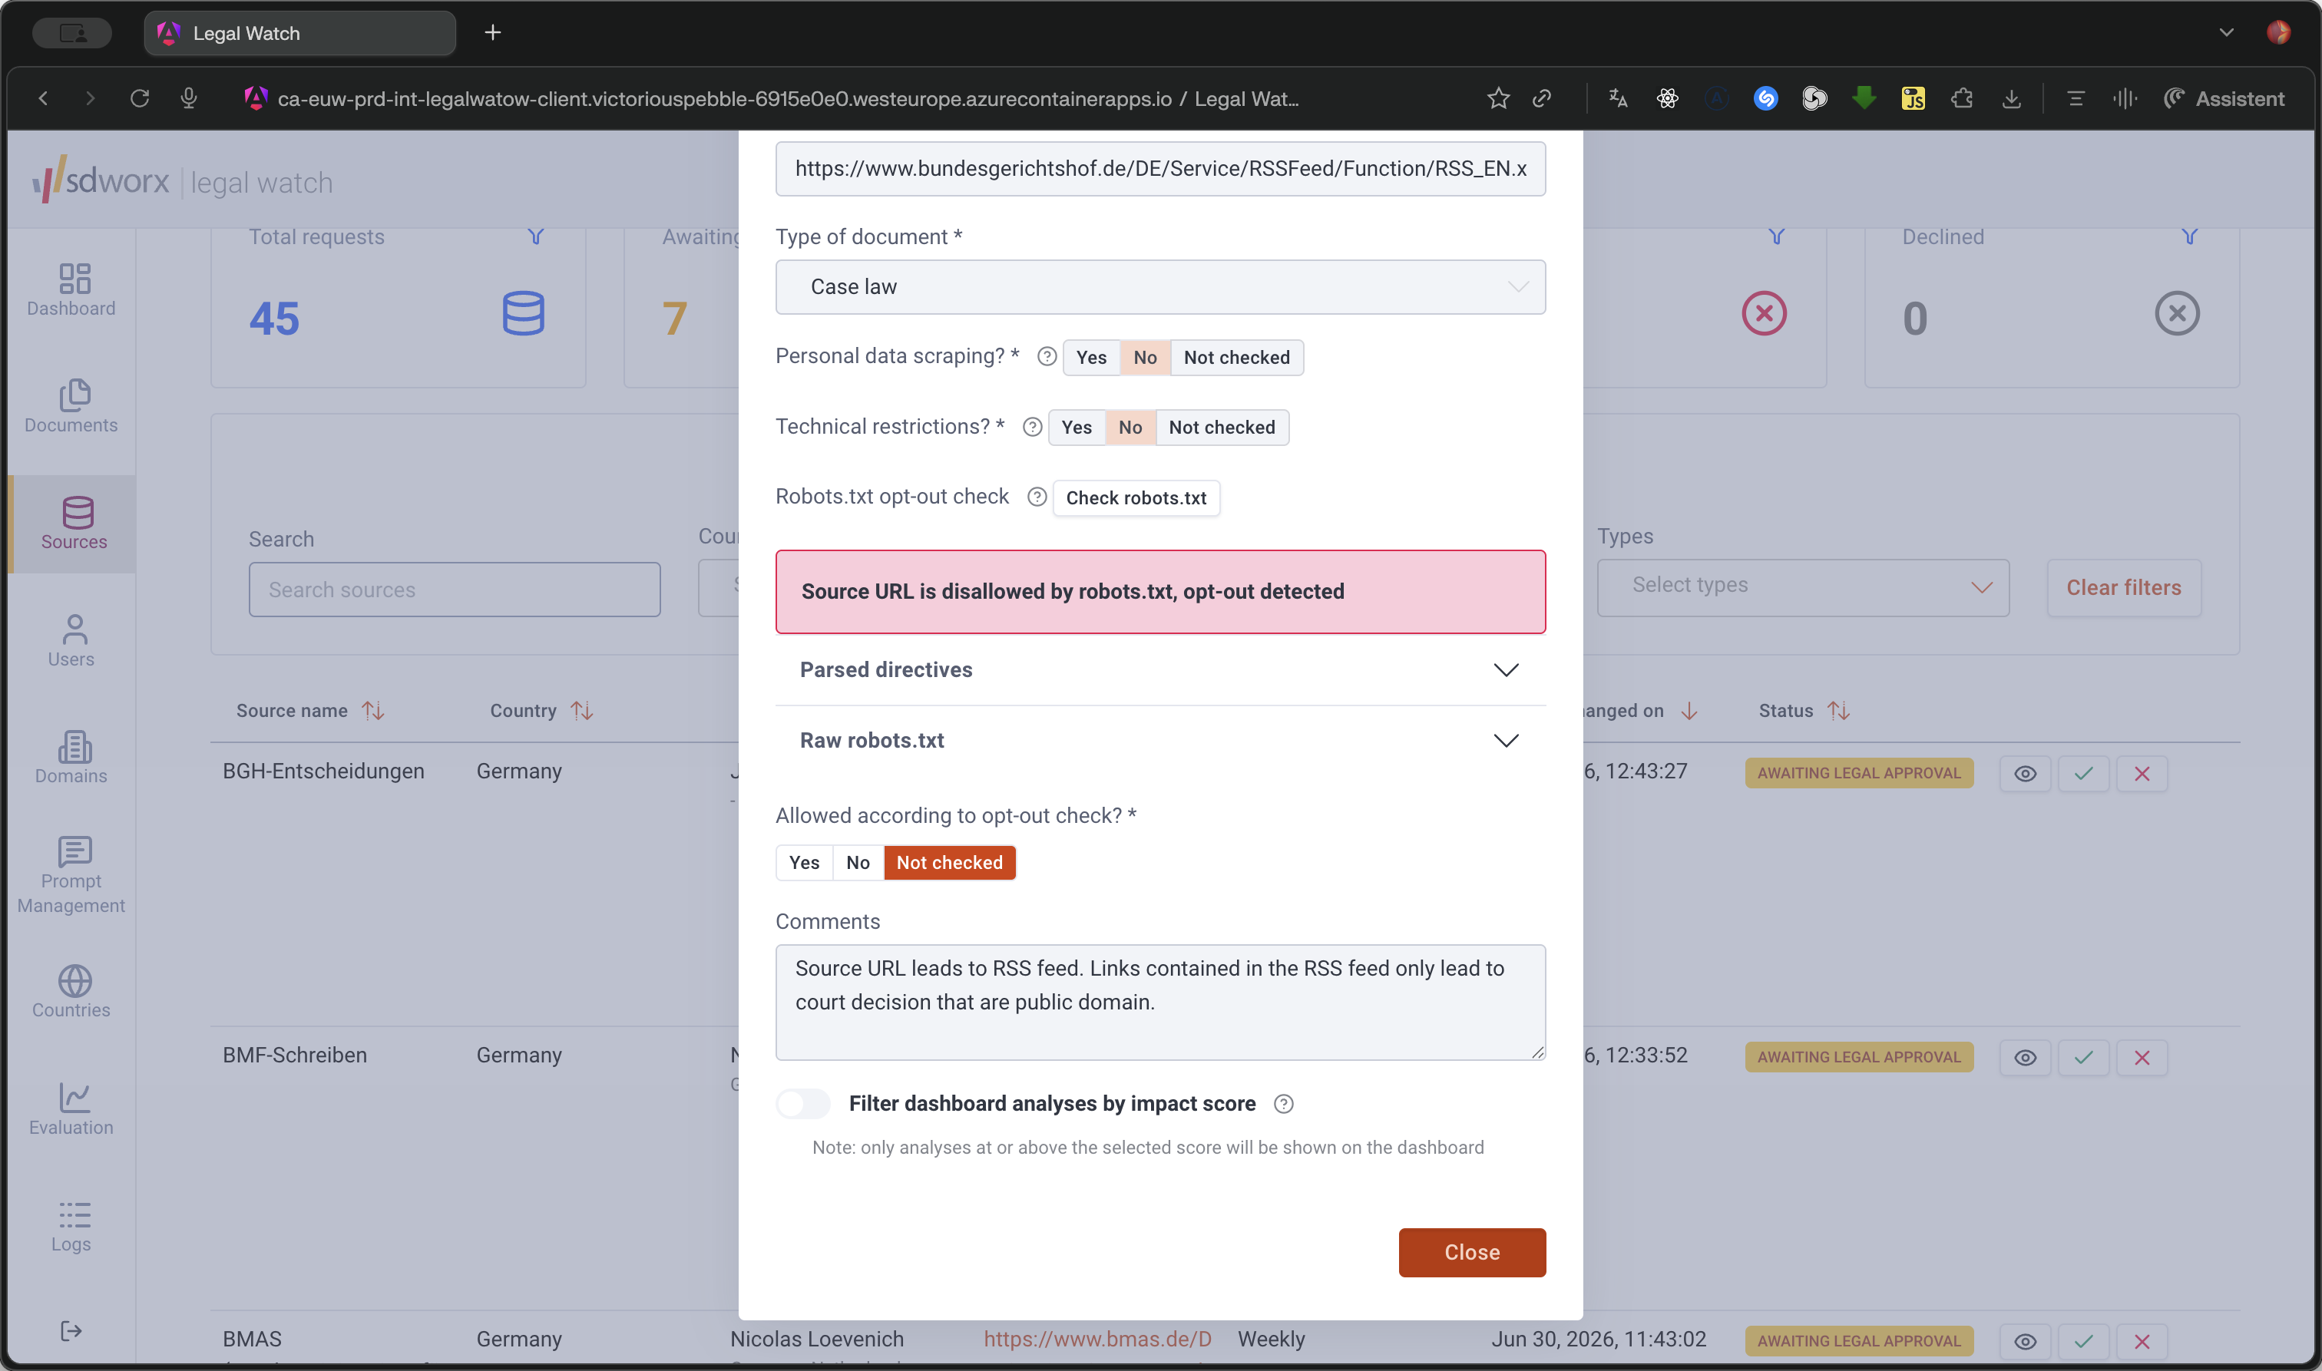2322x1371 pixels.
Task: Click the sdworx legal watch logo
Action: pos(183,179)
